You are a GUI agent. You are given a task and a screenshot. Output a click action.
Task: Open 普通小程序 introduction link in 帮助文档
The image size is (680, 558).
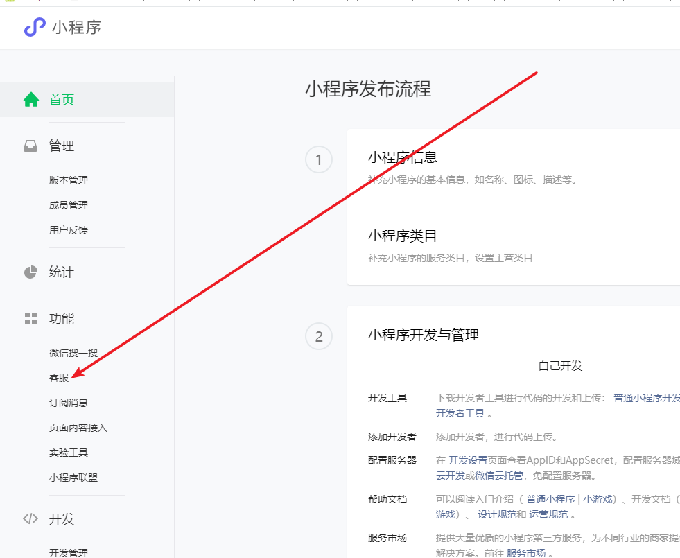pyautogui.click(x=551, y=499)
